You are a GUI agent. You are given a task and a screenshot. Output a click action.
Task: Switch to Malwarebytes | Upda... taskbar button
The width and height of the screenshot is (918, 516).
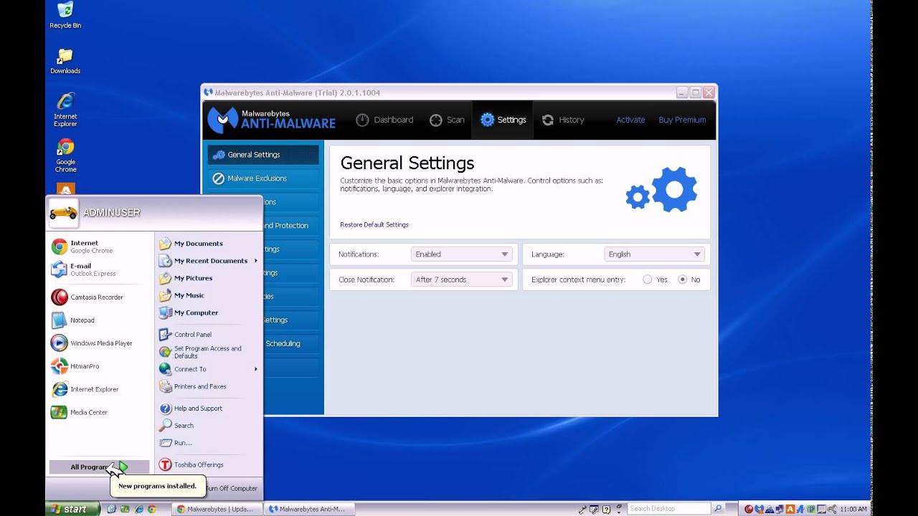(x=217, y=509)
